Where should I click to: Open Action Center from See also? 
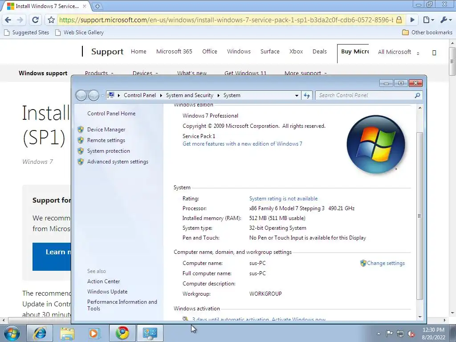pos(103,281)
